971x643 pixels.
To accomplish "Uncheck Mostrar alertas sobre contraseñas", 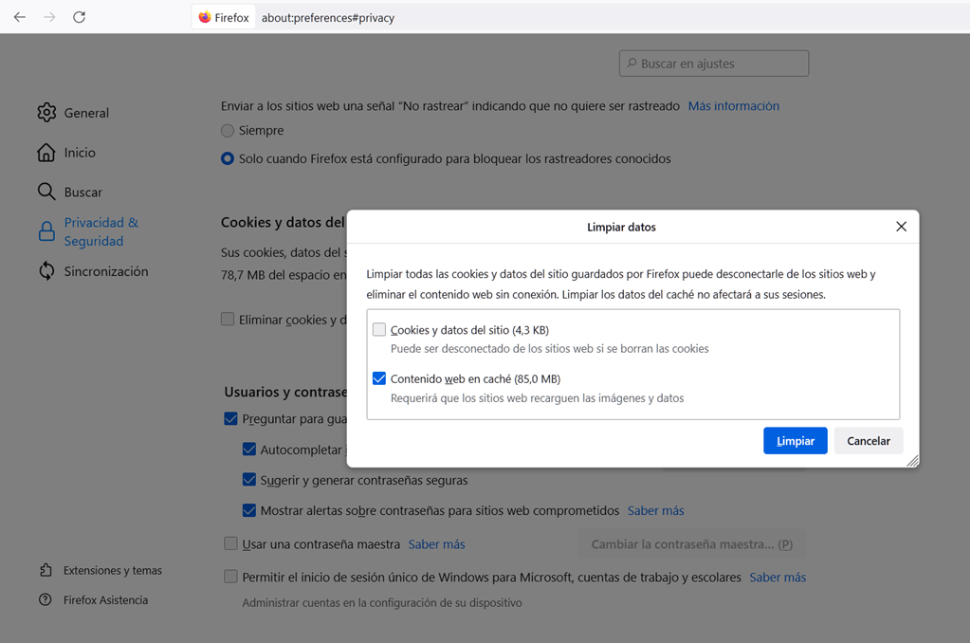I will point(249,510).
